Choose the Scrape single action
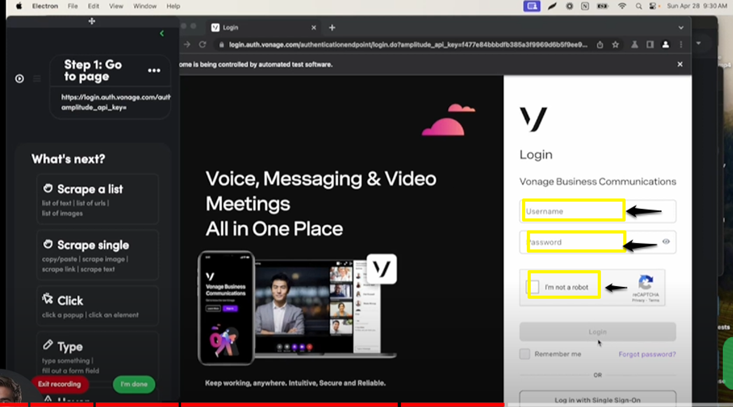The width and height of the screenshot is (733, 407). [x=97, y=255]
